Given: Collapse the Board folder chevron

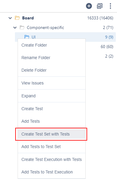Looking at the screenshot, I should 10,18.
